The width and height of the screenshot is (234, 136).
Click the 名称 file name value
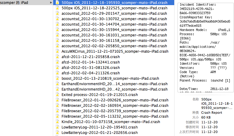pyautogui.click(x=217, y=104)
